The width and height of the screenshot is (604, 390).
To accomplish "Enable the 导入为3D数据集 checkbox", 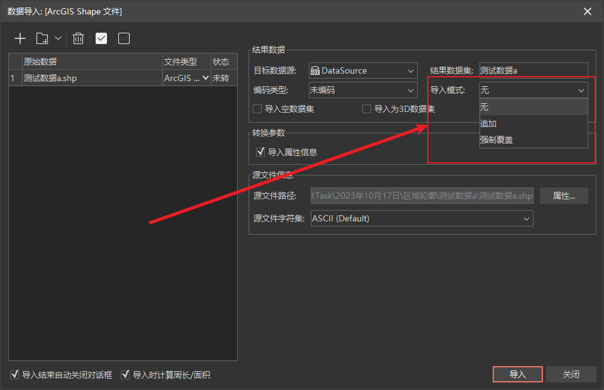I will (x=367, y=109).
